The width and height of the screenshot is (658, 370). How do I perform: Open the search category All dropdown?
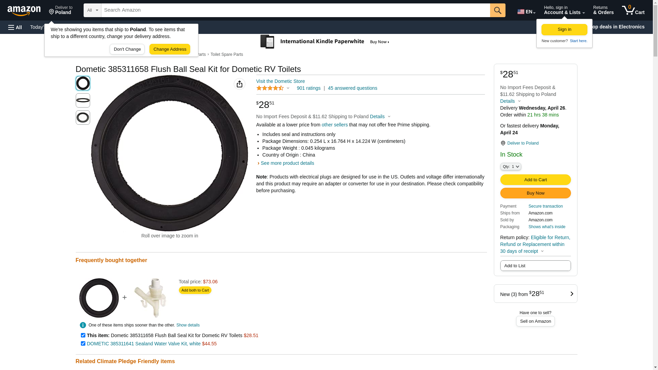point(93,10)
